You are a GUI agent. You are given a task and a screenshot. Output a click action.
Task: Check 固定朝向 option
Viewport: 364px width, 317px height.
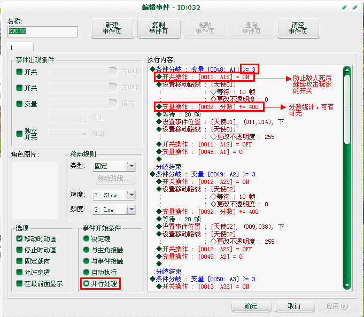[19, 261]
